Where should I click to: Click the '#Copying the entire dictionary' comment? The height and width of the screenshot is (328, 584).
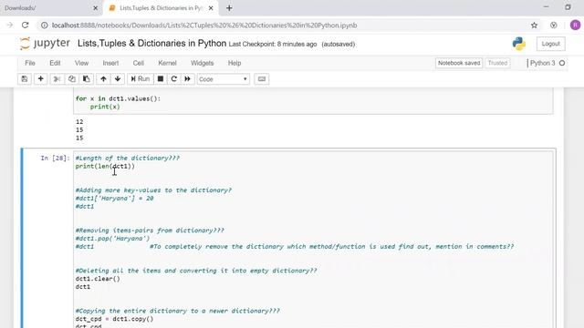click(178, 311)
